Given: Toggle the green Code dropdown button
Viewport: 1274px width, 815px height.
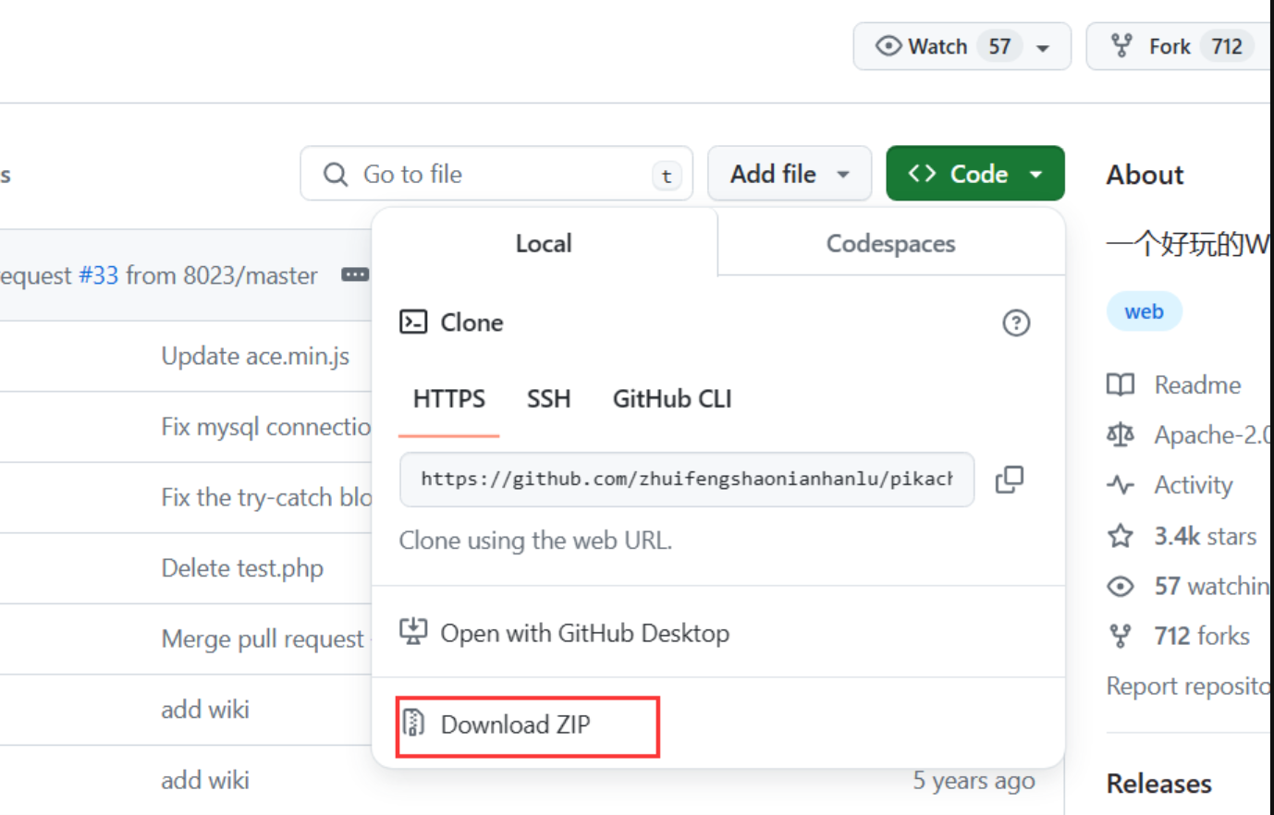Looking at the screenshot, I should (975, 173).
